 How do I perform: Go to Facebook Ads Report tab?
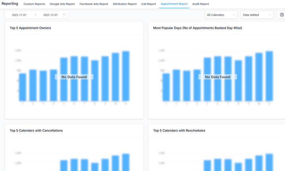tap(94, 4)
